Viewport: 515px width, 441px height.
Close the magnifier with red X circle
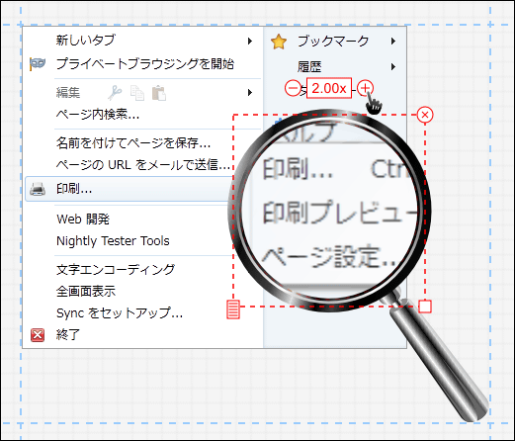[x=425, y=115]
